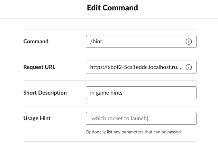The width and height of the screenshot is (218, 149).
Task: Click the helper text below Usage Hint
Action: pos(134,132)
